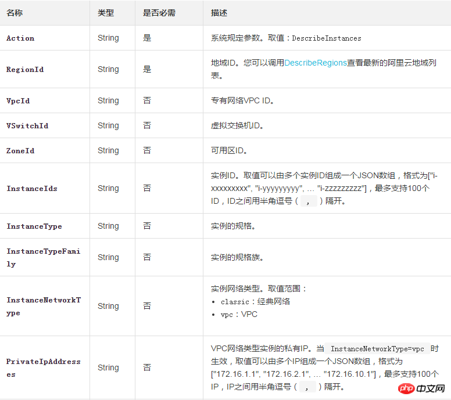
Task: Click comma code chip in PrivateIpAddresses description
Action: (x=307, y=387)
